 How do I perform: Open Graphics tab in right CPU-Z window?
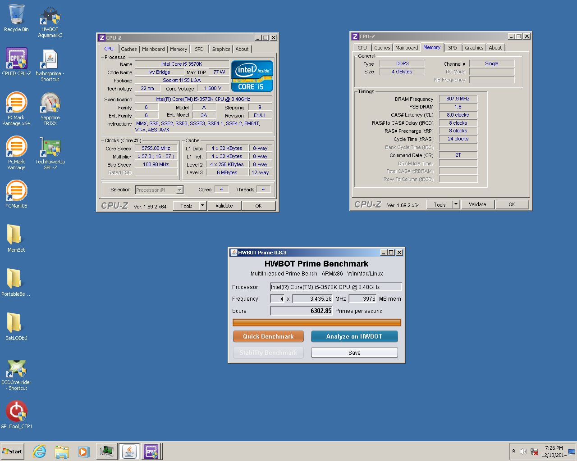point(474,48)
